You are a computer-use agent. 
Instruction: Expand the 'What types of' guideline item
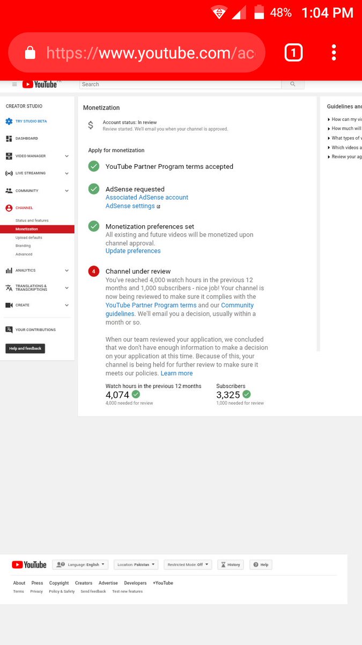coord(344,138)
